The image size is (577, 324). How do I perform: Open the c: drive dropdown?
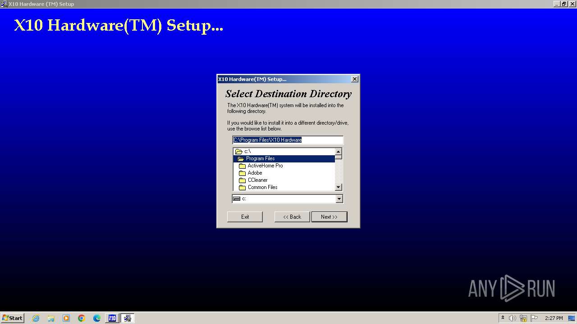(x=339, y=199)
